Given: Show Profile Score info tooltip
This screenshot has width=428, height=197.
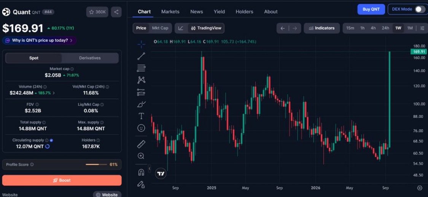Looking at the screenshot, I should click(32, 165).
